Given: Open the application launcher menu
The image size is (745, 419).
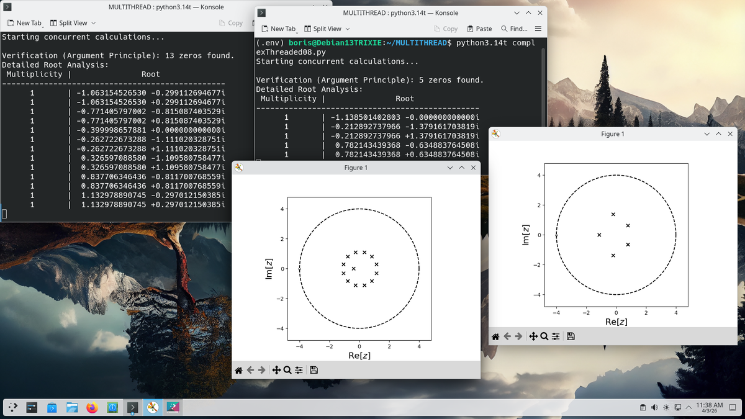Looking at the screenshot, I should pos(12,407).
